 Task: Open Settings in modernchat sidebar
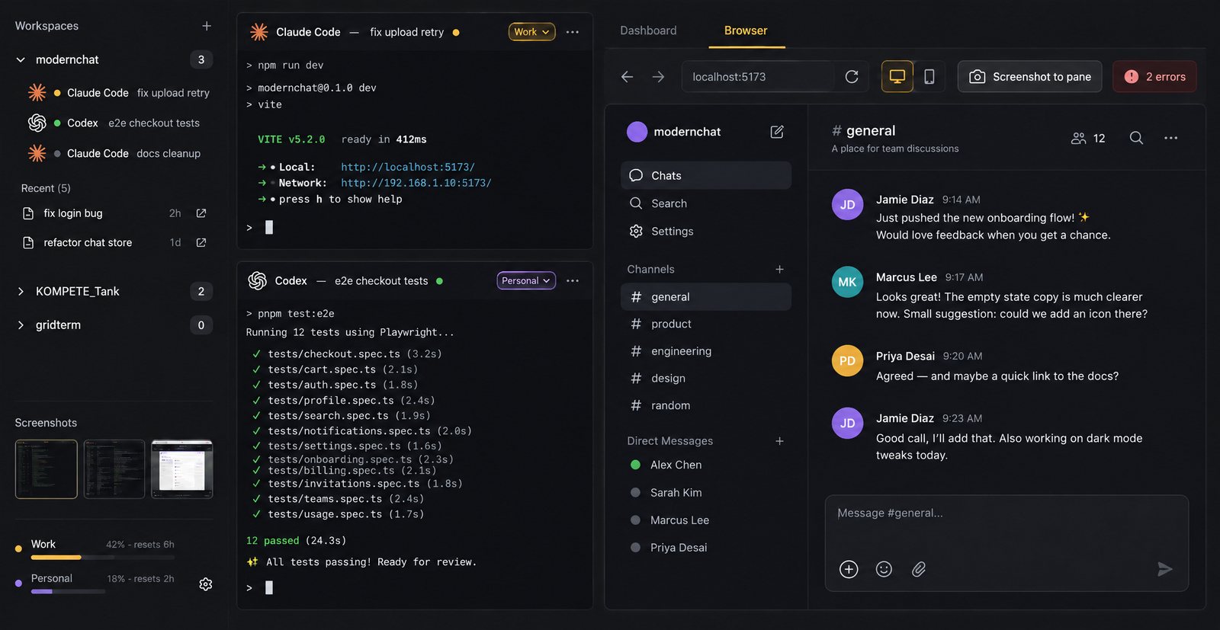[706, 232]
